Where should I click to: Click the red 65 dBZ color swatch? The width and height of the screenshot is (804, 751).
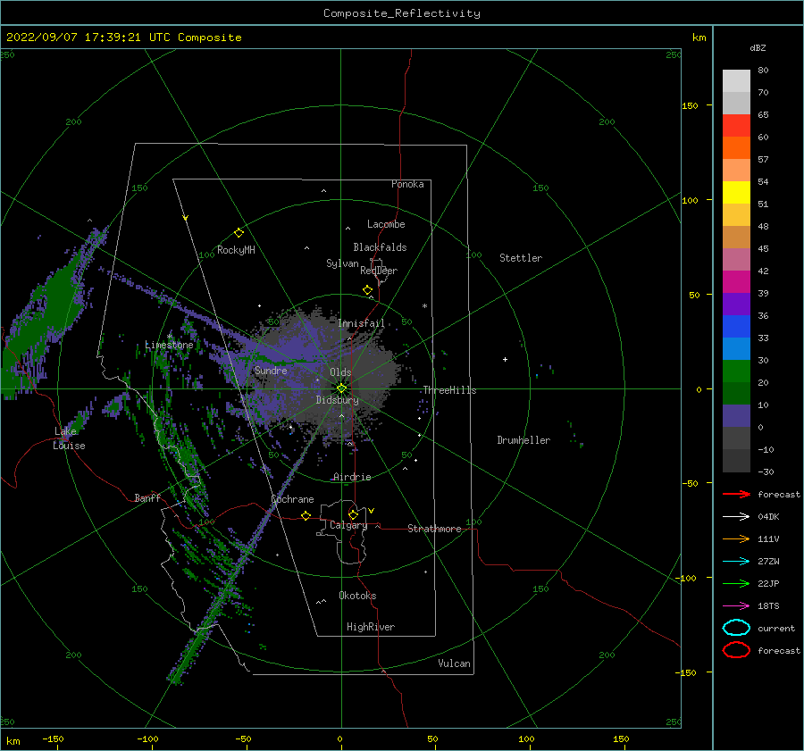tap(736, 125)
